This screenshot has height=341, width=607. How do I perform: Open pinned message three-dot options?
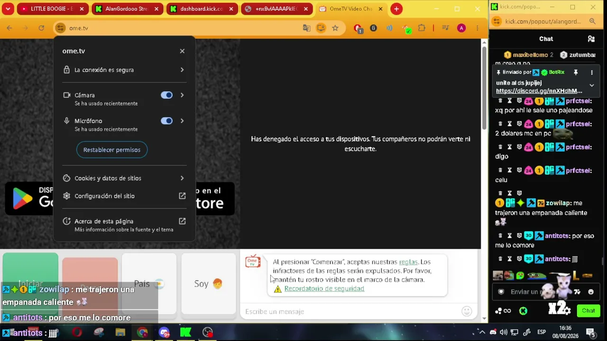point(592,72)
